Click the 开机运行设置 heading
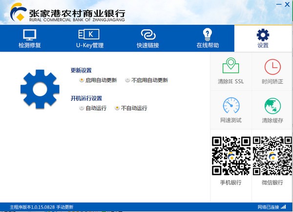Image resolution: width=293 pixels, height=212 pixels. 86,98
